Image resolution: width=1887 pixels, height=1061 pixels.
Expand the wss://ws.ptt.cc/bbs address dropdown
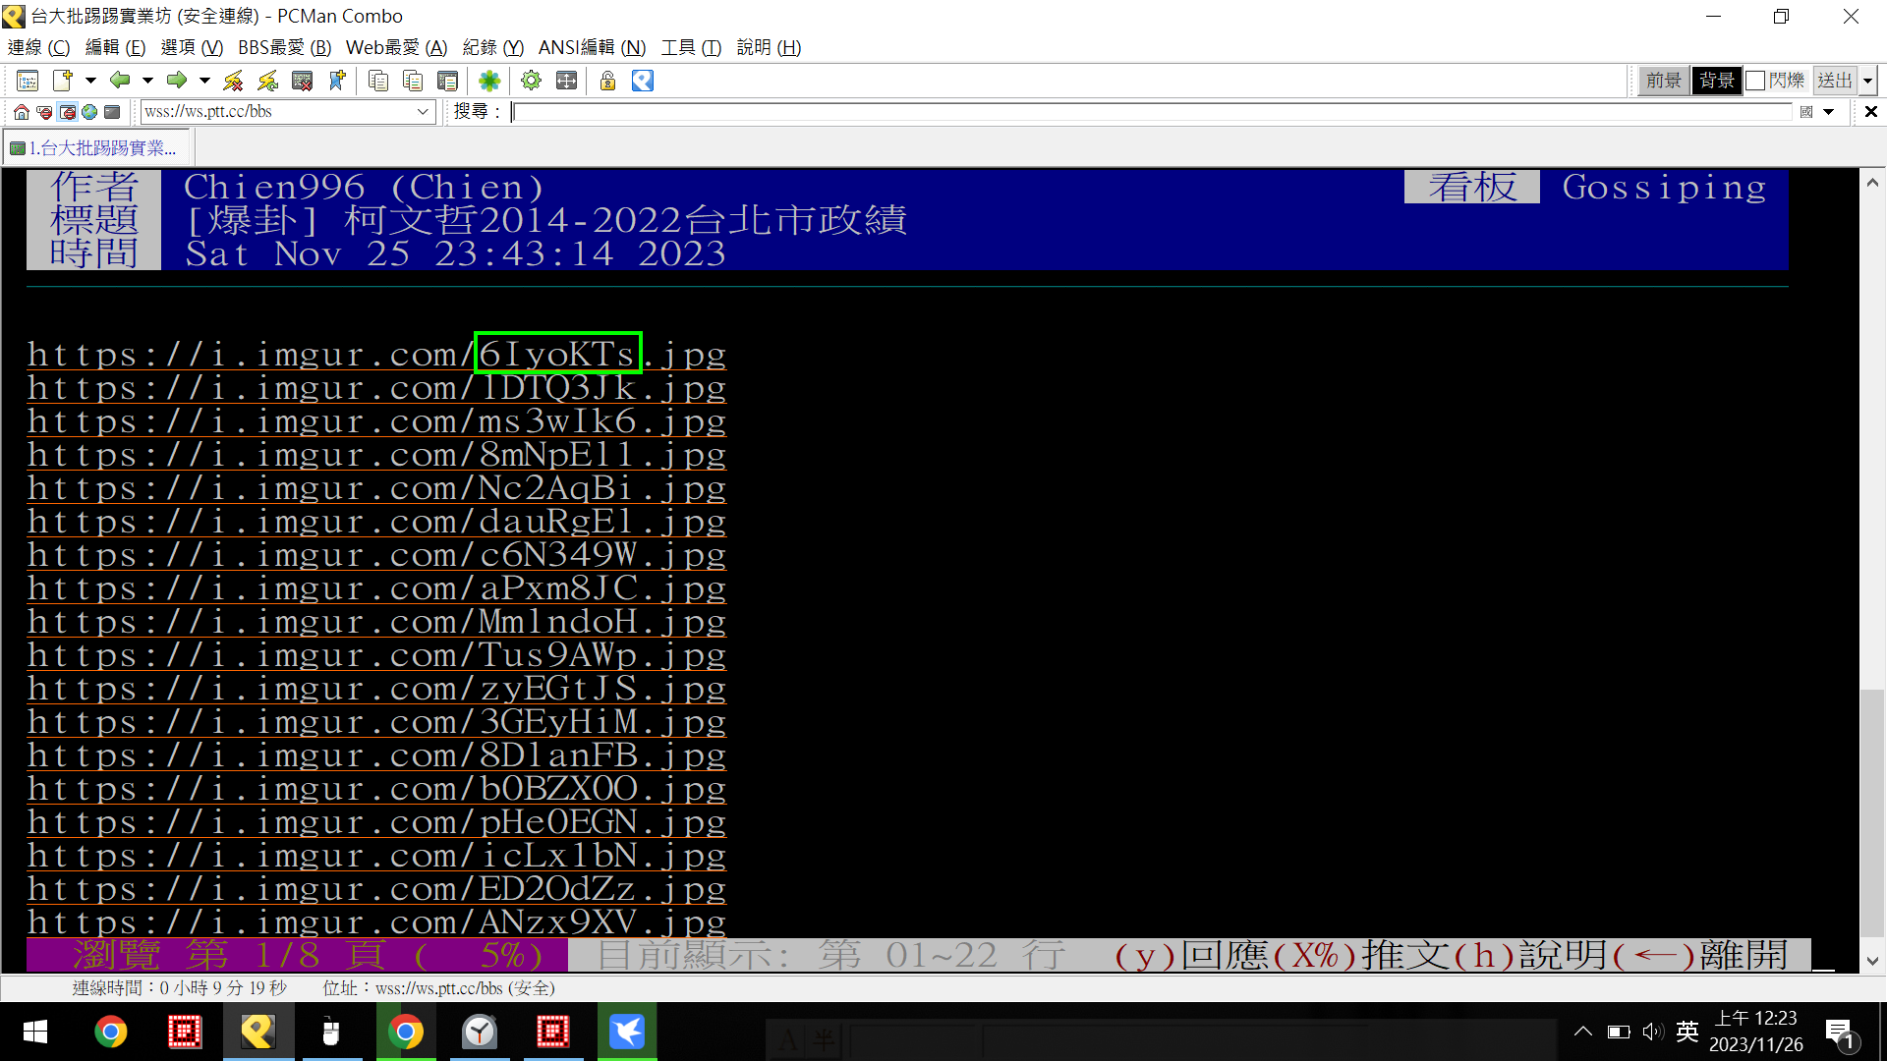point(423,112)
